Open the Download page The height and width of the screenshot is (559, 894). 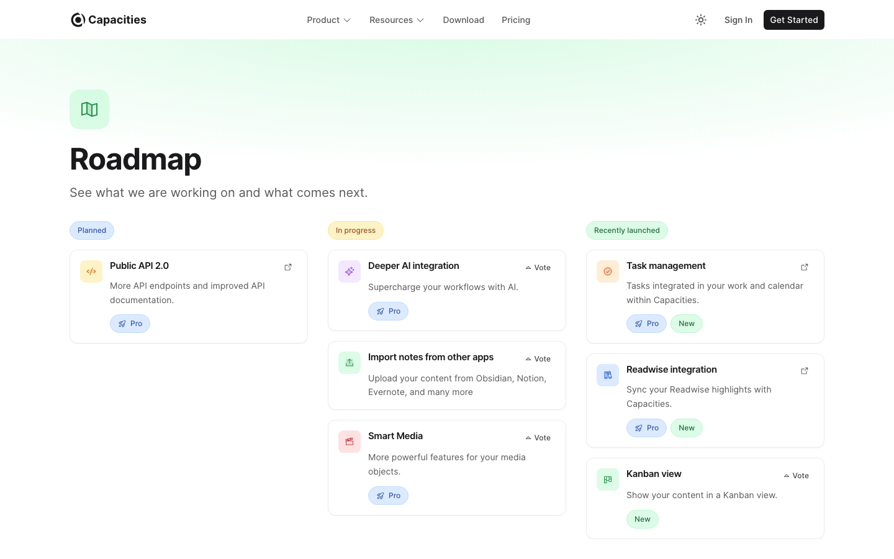(x=464, y=20)
